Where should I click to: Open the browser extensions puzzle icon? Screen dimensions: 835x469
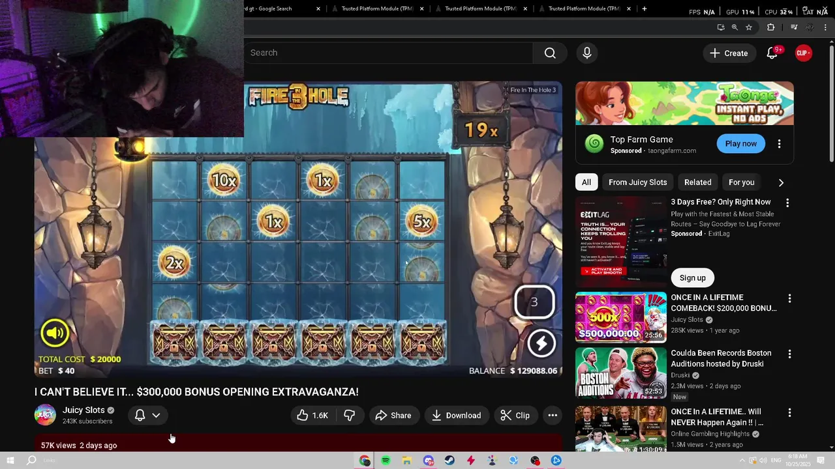(x=771, y=27)
